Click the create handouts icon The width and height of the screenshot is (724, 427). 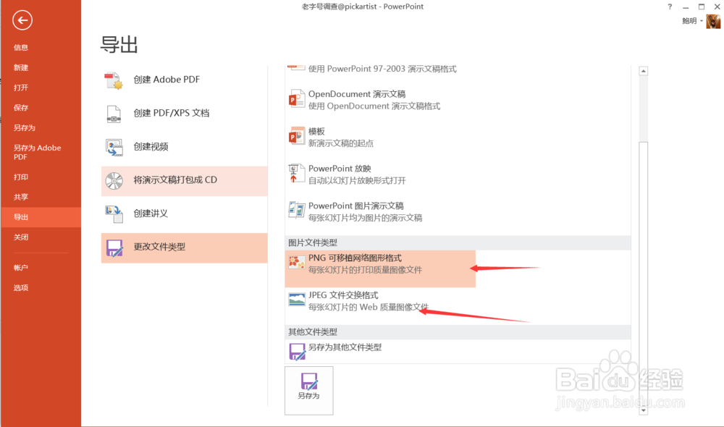pyautogui.click(x=114, y=213)
